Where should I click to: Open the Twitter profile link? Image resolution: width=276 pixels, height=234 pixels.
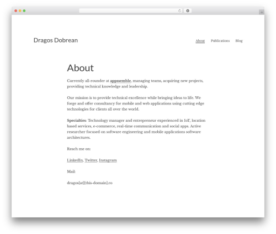click(91, 160)
